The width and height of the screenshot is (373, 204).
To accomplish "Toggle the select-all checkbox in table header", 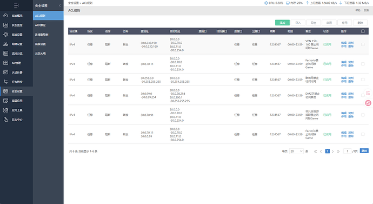I will pos(363,31).
